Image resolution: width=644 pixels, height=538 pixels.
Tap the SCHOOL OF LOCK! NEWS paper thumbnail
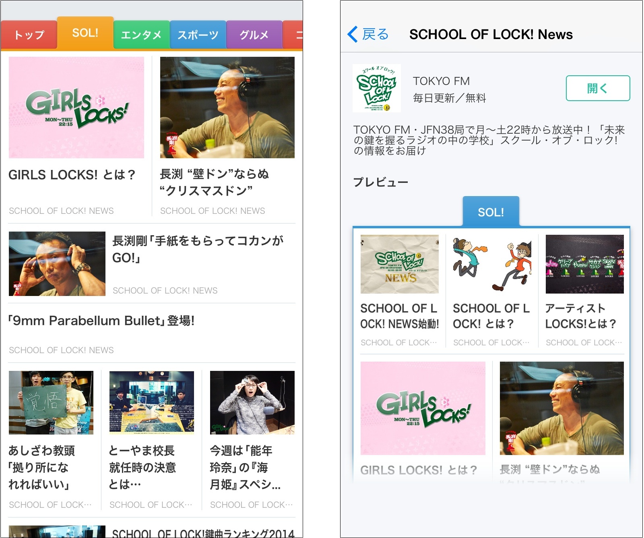pyautogui.click(x=400, y=264)
